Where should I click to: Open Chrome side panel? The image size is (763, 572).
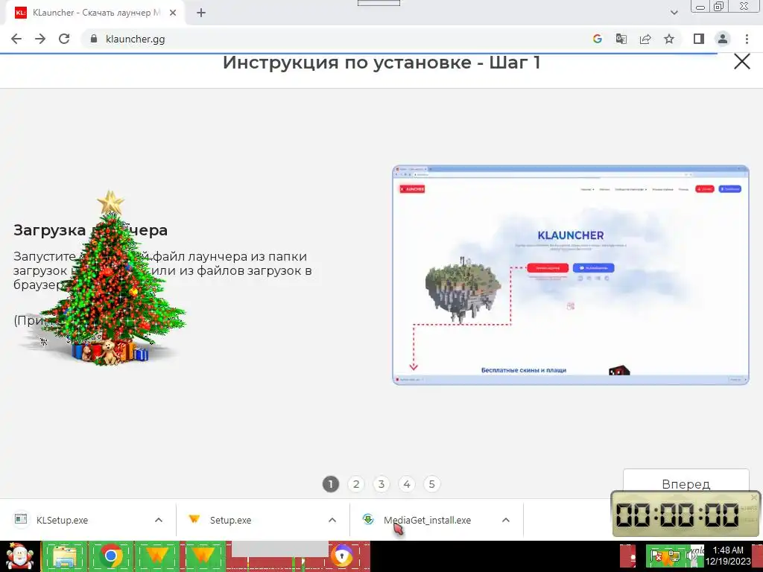tap(699, 39)
